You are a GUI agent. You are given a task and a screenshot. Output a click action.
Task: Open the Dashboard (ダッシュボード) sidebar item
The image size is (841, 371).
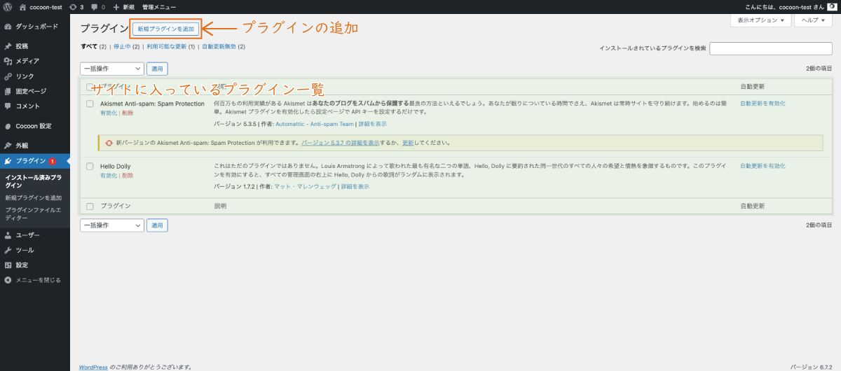click(x=35, y=27)
